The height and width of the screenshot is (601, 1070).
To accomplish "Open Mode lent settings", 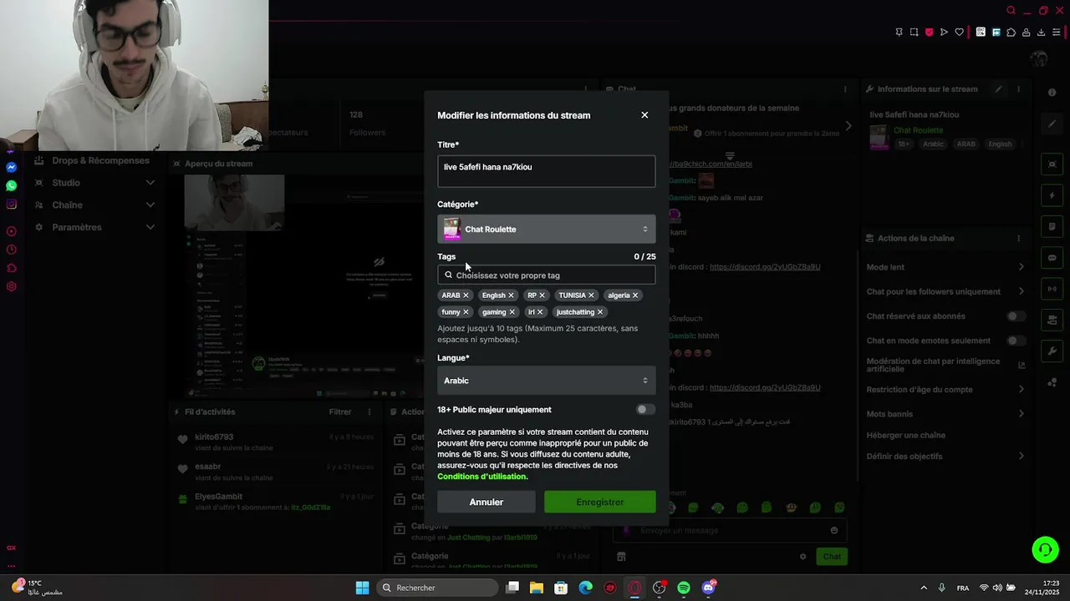I will click(945, 267).
